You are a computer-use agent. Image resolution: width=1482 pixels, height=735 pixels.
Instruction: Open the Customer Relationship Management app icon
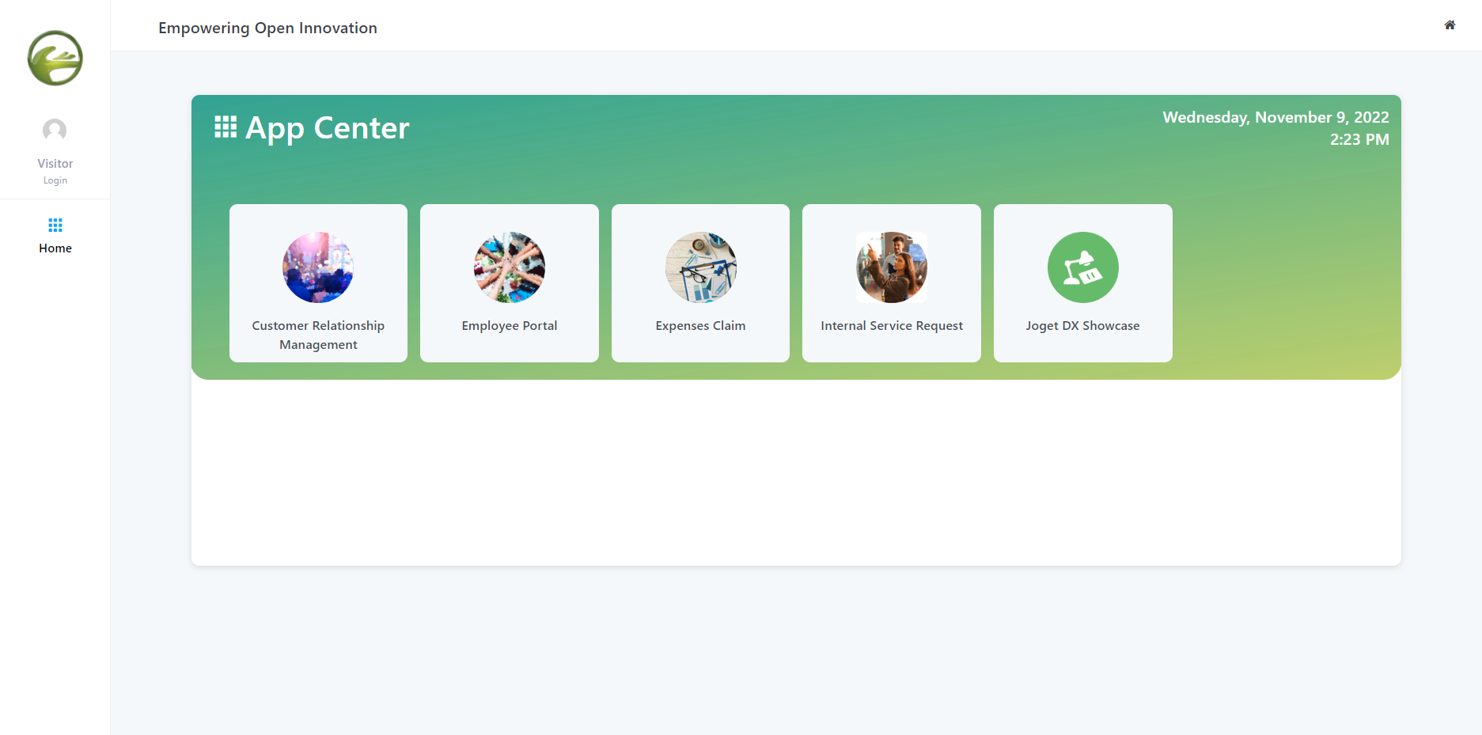[x=318, y=267]
